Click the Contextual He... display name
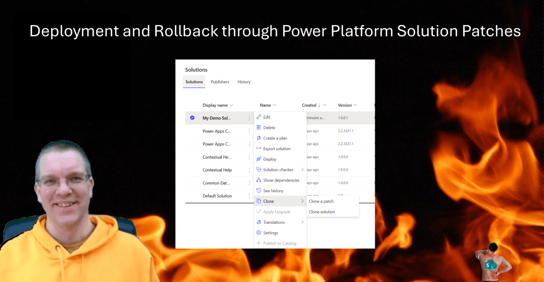Image resolution: width=544 pixels, height=282 pixels. [x=217, y=157]
